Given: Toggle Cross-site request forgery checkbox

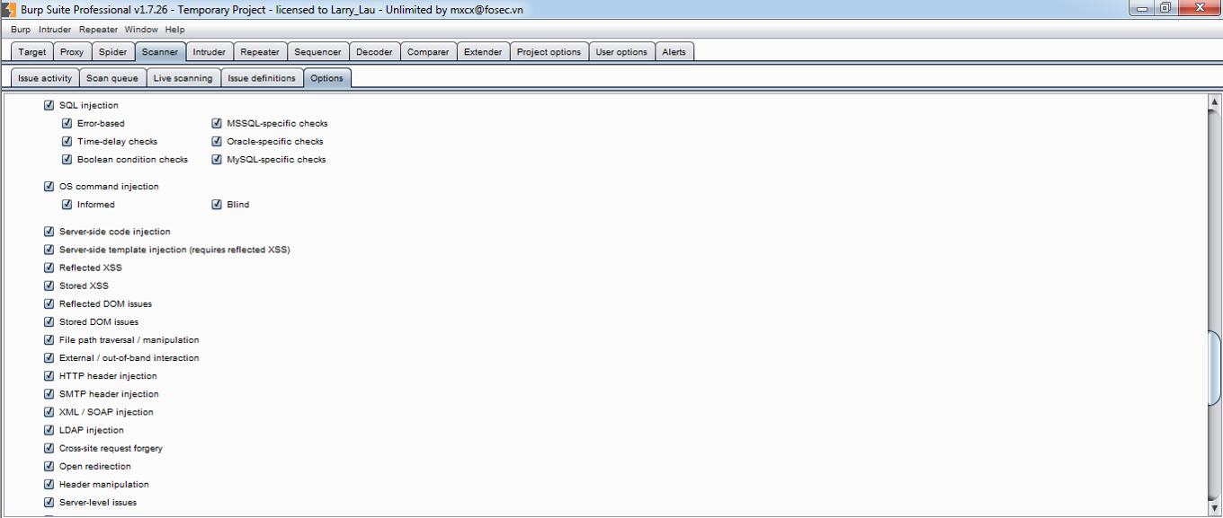Looking at the screenshot, I should tap(49, 448).
